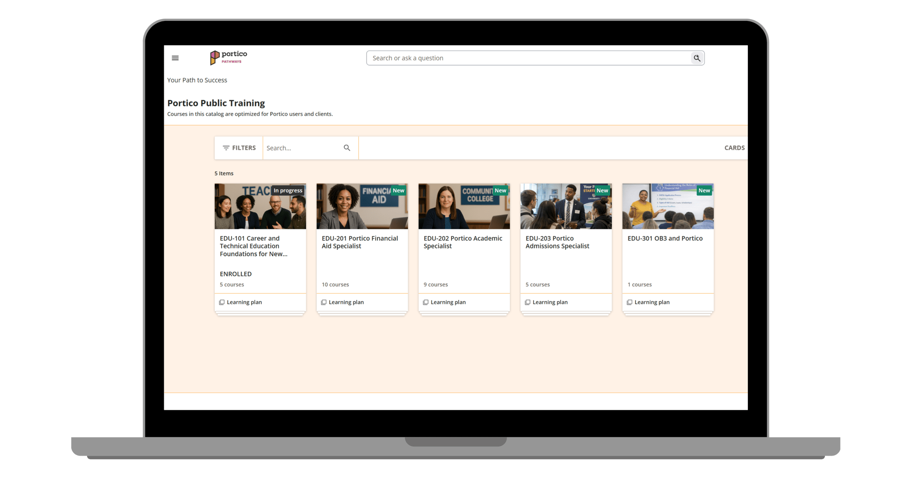Viewport: 912px width, 478px height.
Task: Click the catalog description about Portico users
Action: (x=250, y=114)
